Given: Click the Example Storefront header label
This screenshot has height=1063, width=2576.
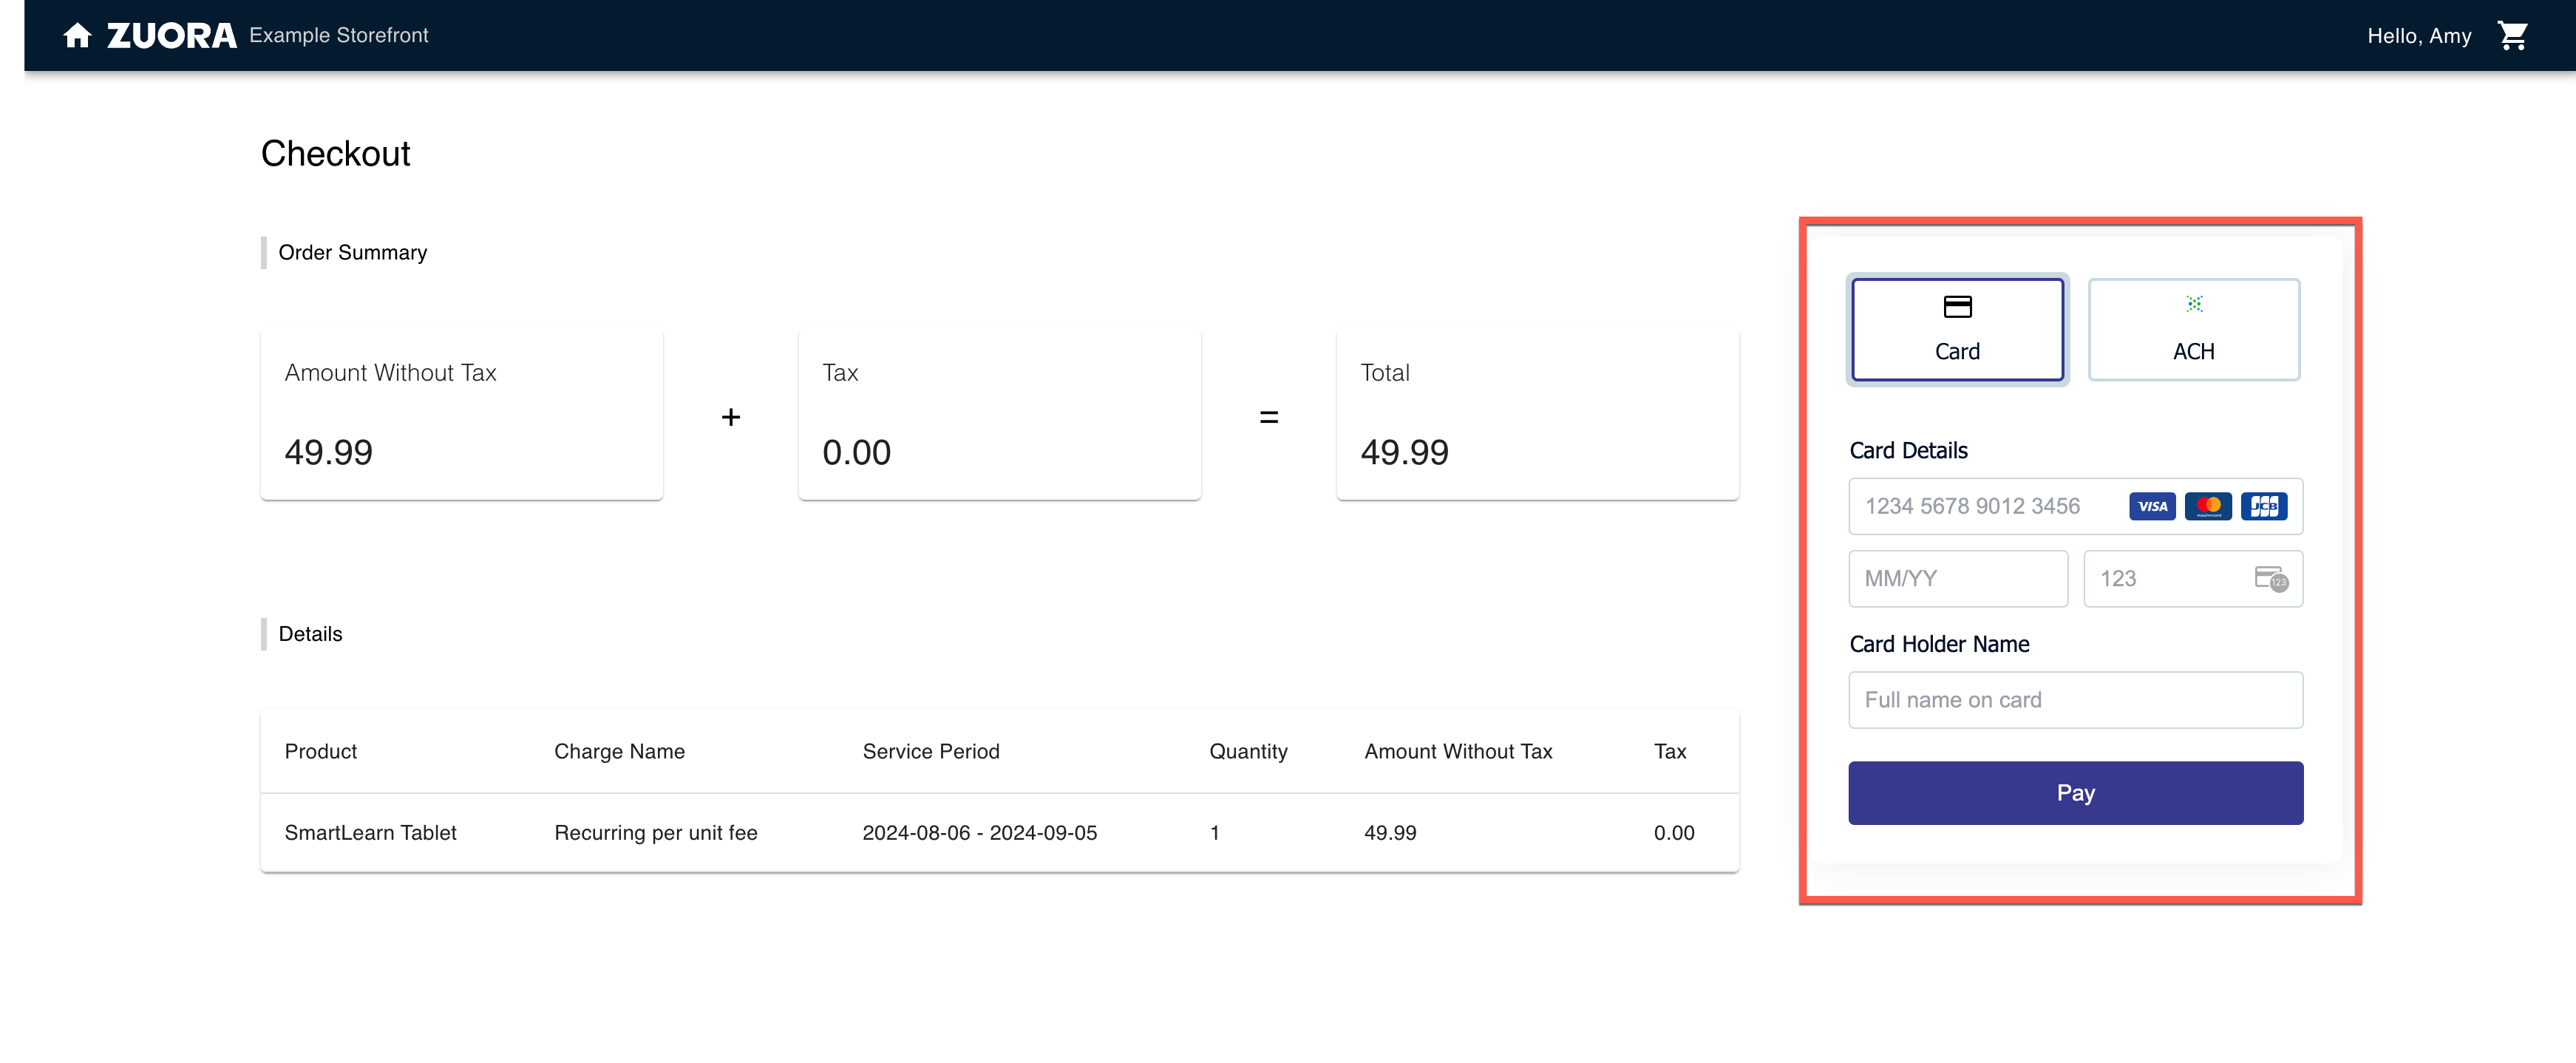Looking at the screenshot, I should [x=338, y=35].
